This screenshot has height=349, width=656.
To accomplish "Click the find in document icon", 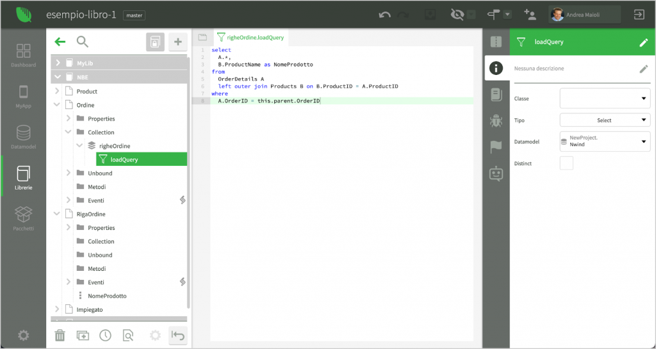I will coord(128,335).
